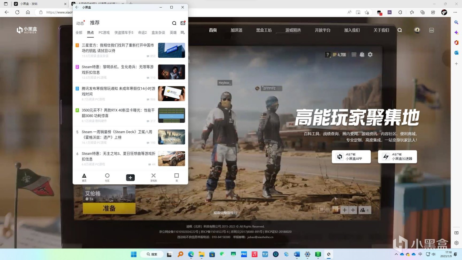Open Microsoft Word from the taskbar
462x260 pixels.
[297, 254]
